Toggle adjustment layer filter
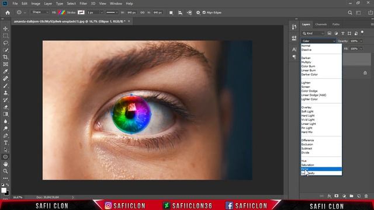Viewport: 374px width, 210px height. click(336, 33)
